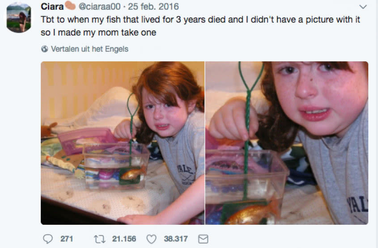Screen dimensions: 378x248
Task: Open the tweet options chevron menu
Action: coord(363,7)
